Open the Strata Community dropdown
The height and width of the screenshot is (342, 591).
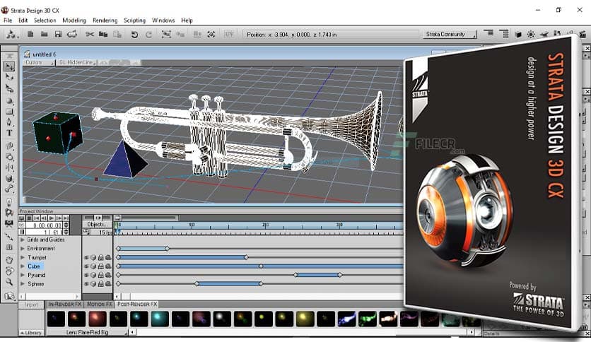point(450,35)
